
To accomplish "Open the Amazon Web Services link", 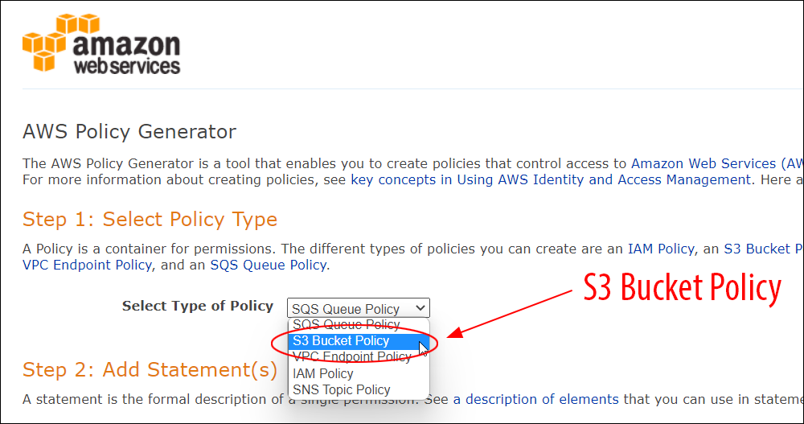I will tap(717, 164).
